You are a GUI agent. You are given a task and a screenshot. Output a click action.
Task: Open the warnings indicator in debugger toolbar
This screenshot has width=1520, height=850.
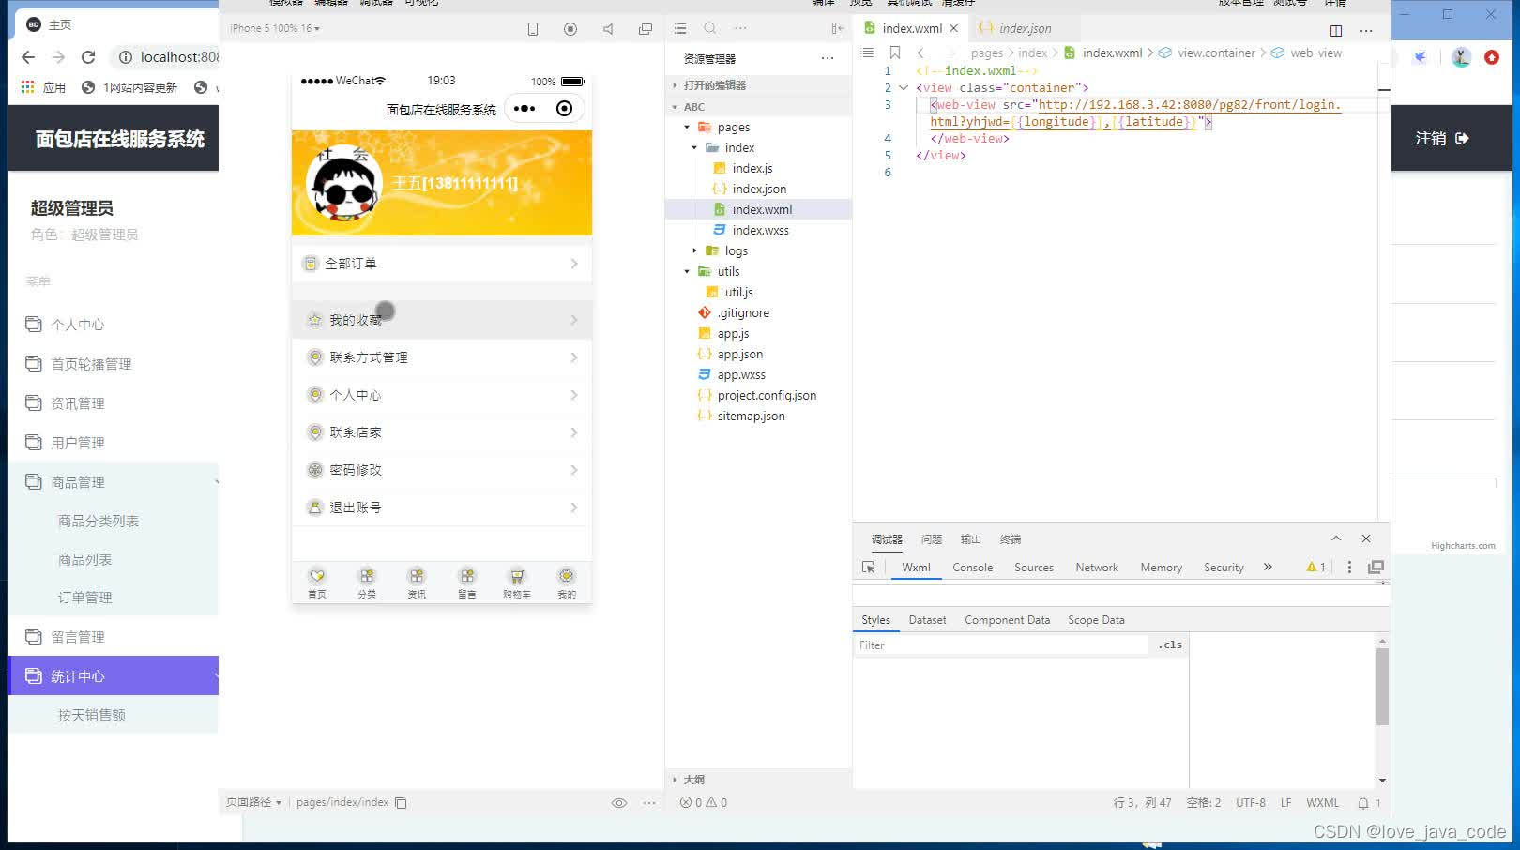[x=1315, y=568]
